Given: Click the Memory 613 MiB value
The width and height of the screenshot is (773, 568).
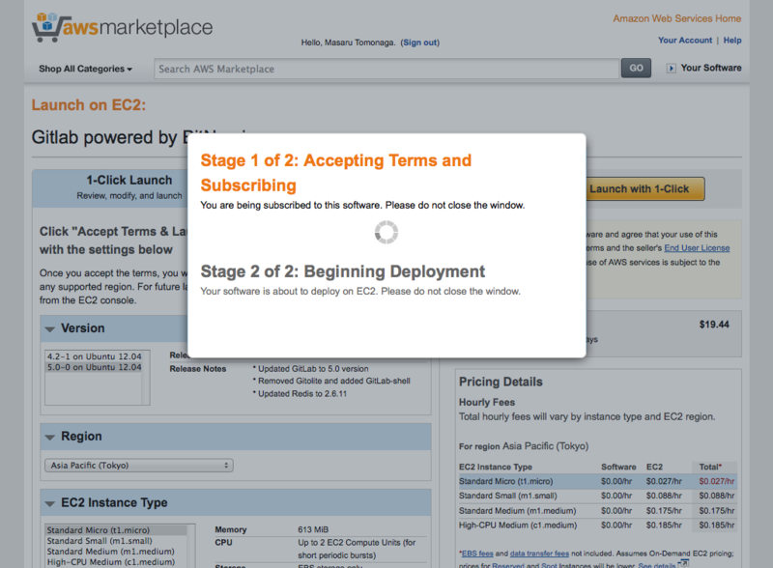Looking at the screenshot, I should click(313, 529).
